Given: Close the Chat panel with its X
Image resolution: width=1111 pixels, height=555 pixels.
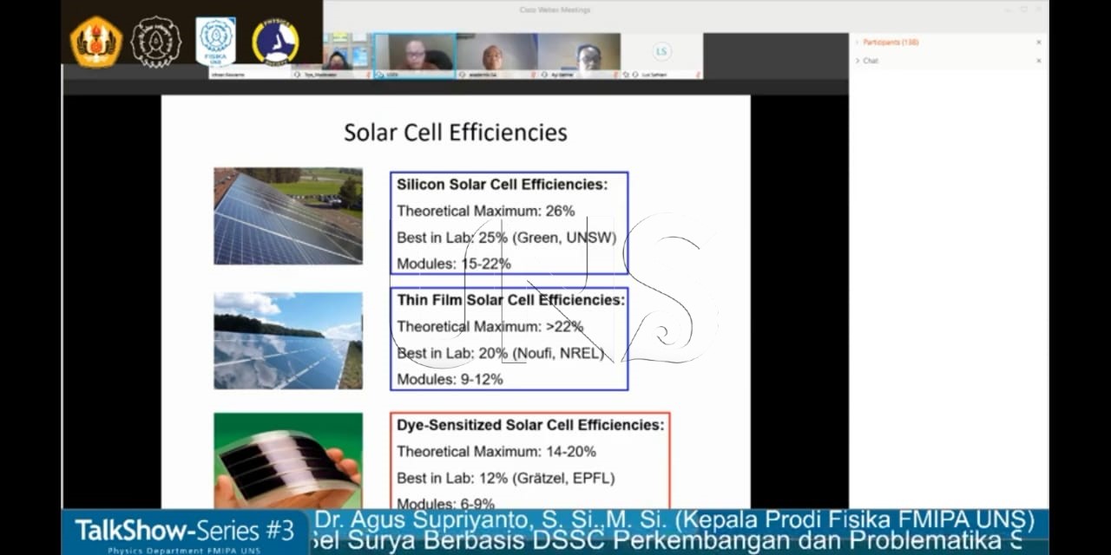Looking at the screenshot, I should tap(1039, 61).
